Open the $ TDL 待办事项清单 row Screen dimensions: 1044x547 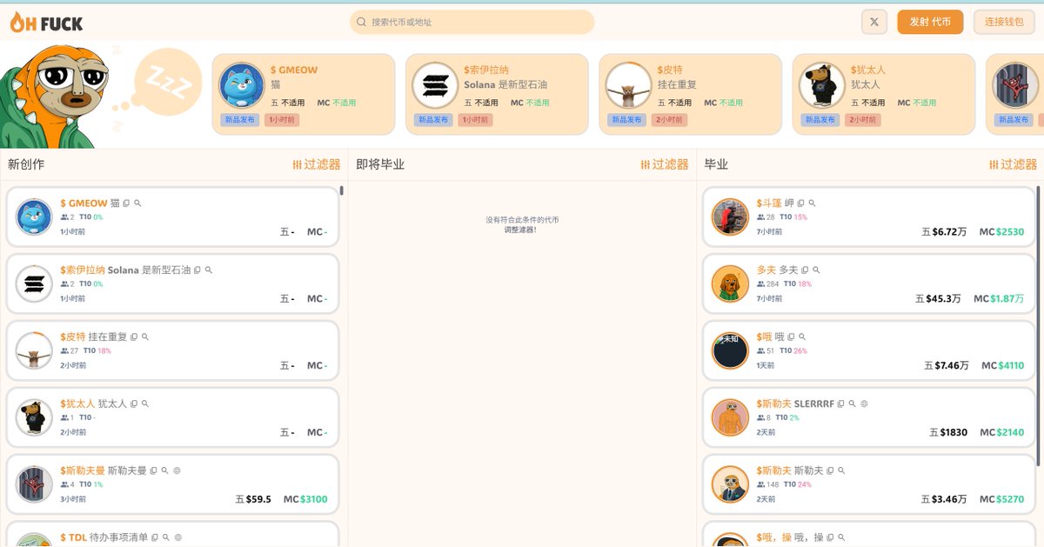[172, 534]
